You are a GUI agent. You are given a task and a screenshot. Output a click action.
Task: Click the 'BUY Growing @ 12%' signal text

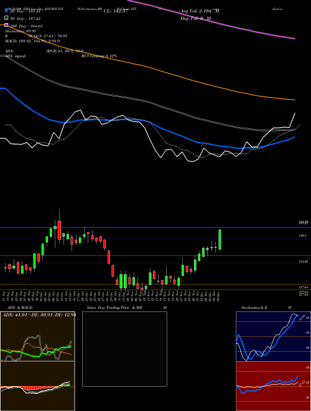click(x=99, y=56)
